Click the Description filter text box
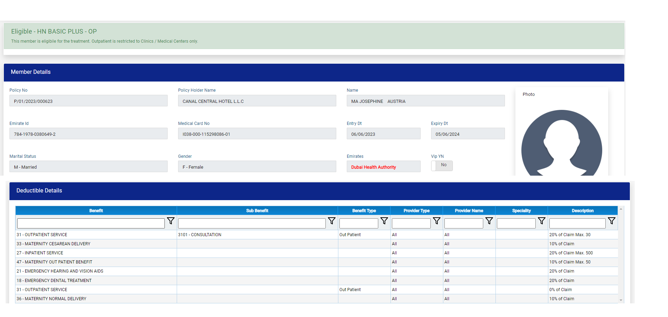The height and width of the screenshot is (317, 668). (577, 223)
